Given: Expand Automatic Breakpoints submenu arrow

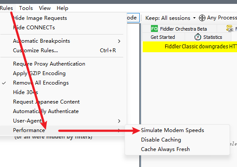Looking at the screenshot, I should click(x=119, y=41).
